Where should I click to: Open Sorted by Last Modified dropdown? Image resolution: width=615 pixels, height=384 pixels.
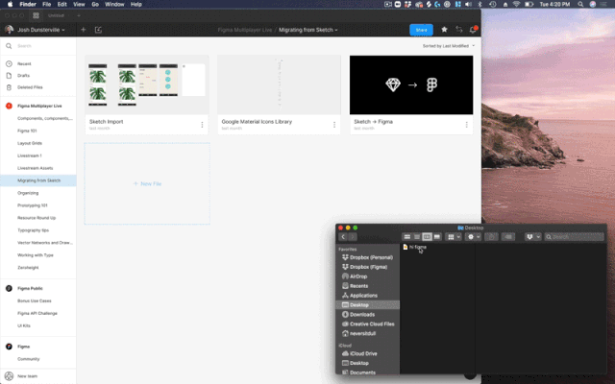point(449,46)
